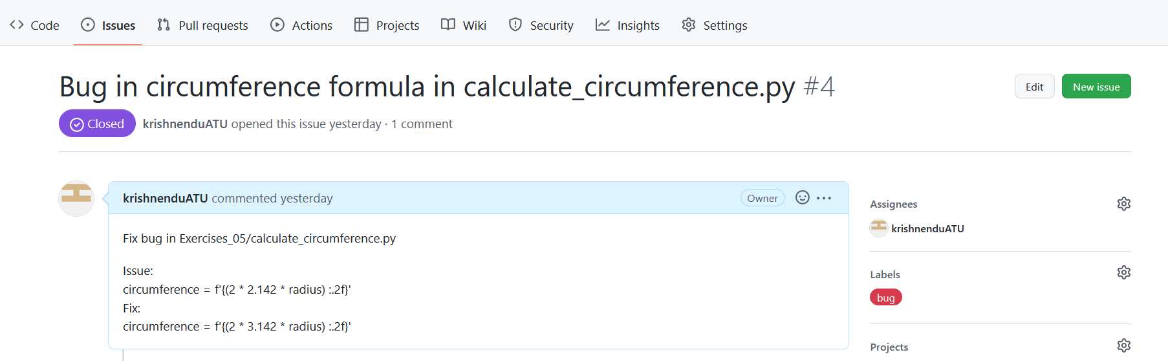Click the Closed status badge
The image size is (1168, 361).
(x=97, y=124)
